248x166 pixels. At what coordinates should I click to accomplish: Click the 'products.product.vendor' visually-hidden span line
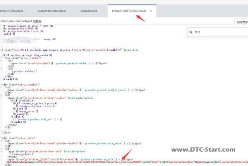pyautogui.click(x=59, y=63)
